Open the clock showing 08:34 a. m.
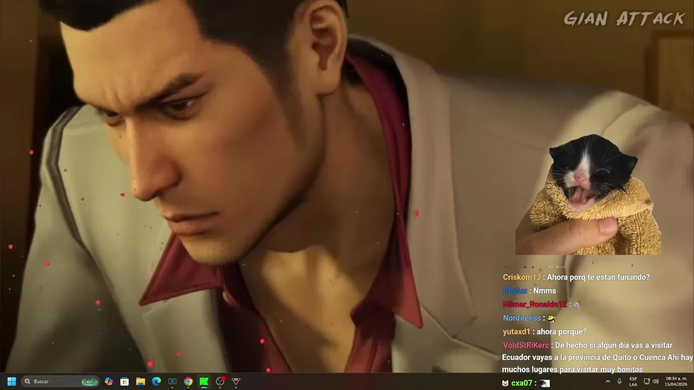 [x=676, y=381]
